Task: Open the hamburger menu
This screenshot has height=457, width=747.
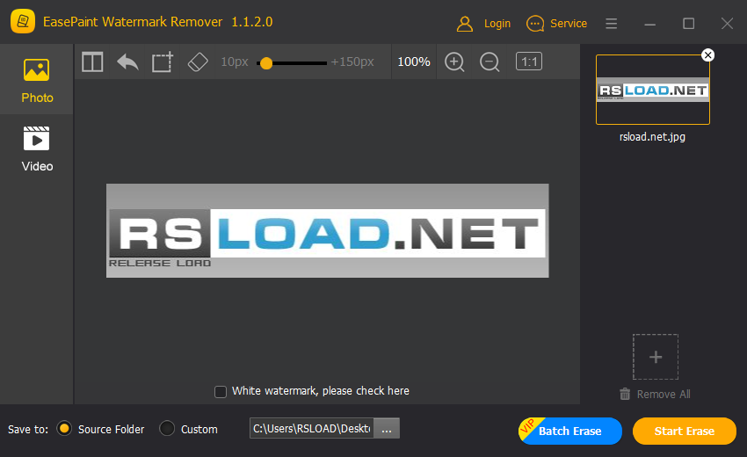Action: (612, 24)
